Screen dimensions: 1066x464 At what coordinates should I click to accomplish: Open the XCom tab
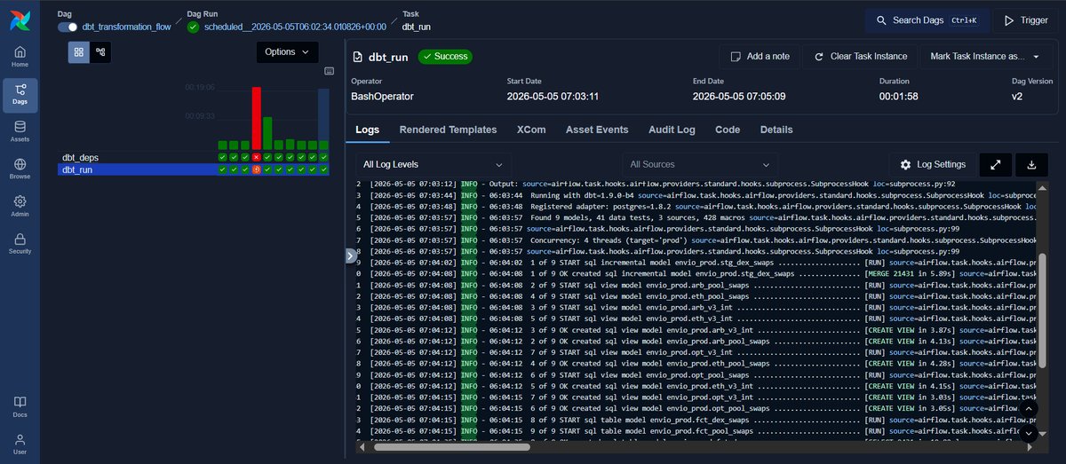pos(531,130)
